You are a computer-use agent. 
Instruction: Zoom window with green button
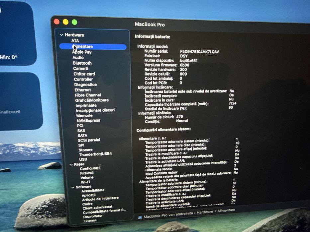click(74, 22)
